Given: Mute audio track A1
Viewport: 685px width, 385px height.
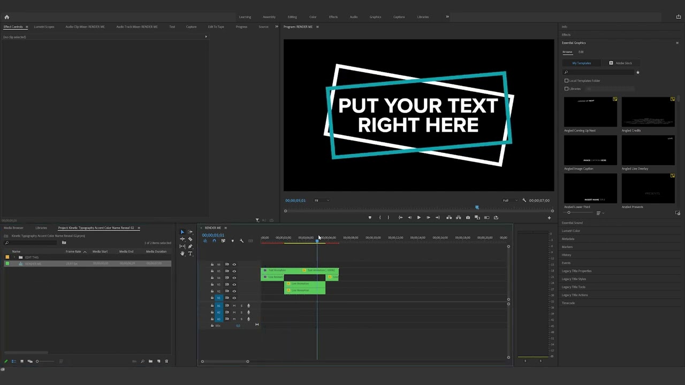Looking at the screenshot, I should coord(234,306).
